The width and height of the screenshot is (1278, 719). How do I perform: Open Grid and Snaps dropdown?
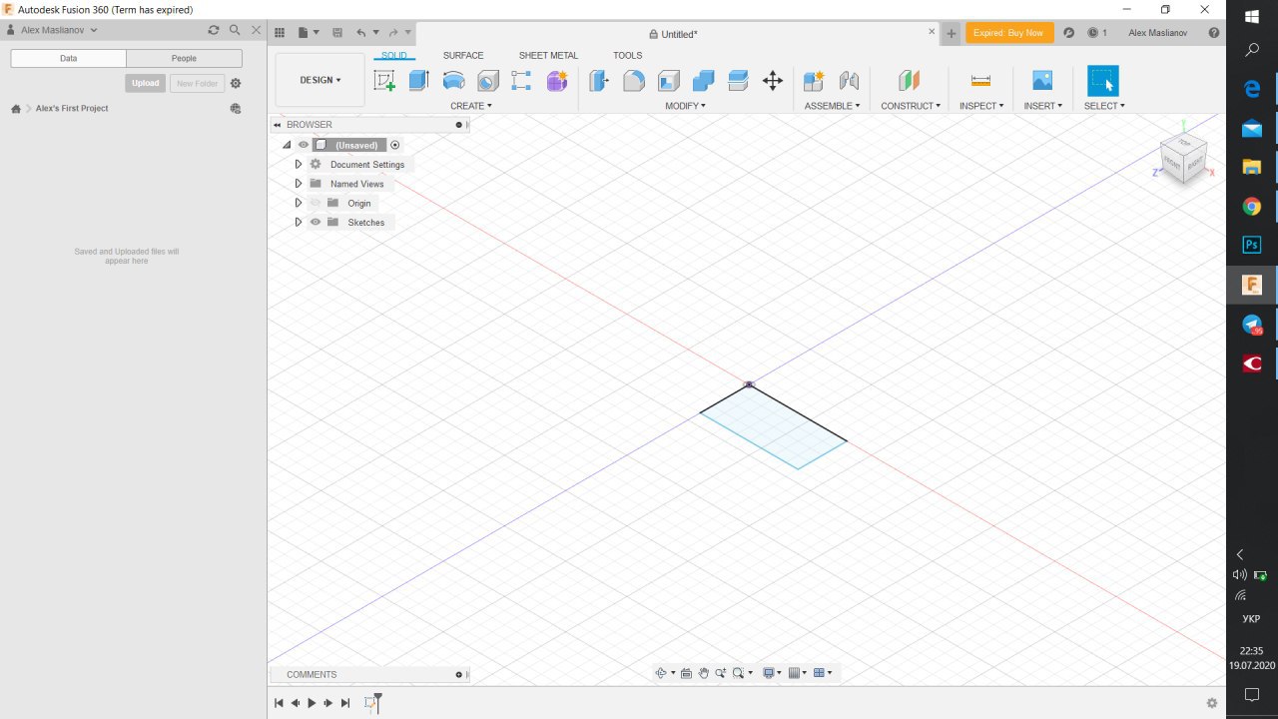click(798, 673)
